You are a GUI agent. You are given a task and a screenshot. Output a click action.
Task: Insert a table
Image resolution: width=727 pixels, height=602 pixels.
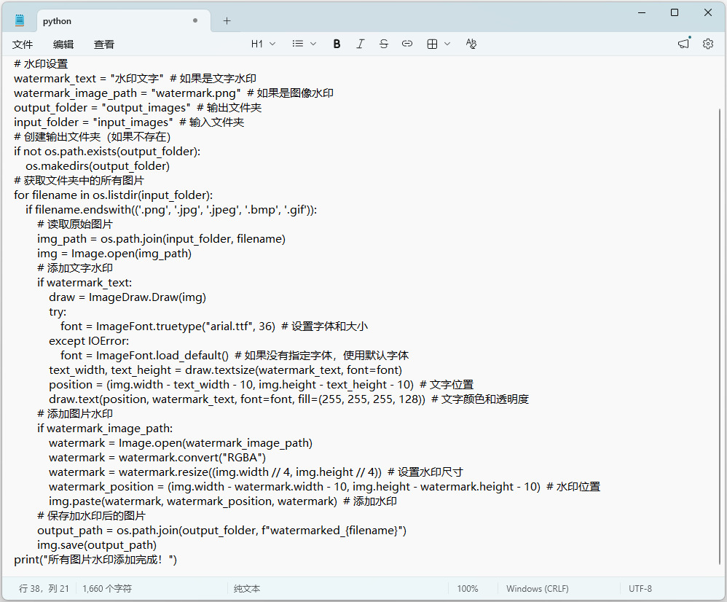point(432,44)
